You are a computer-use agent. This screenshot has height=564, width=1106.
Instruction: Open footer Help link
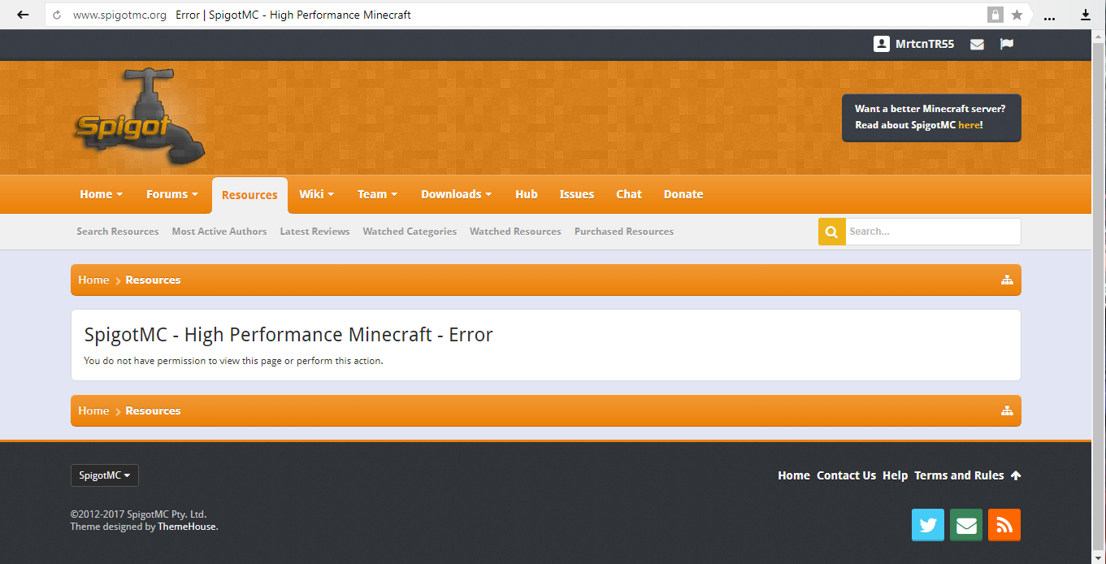coord(895,475)
